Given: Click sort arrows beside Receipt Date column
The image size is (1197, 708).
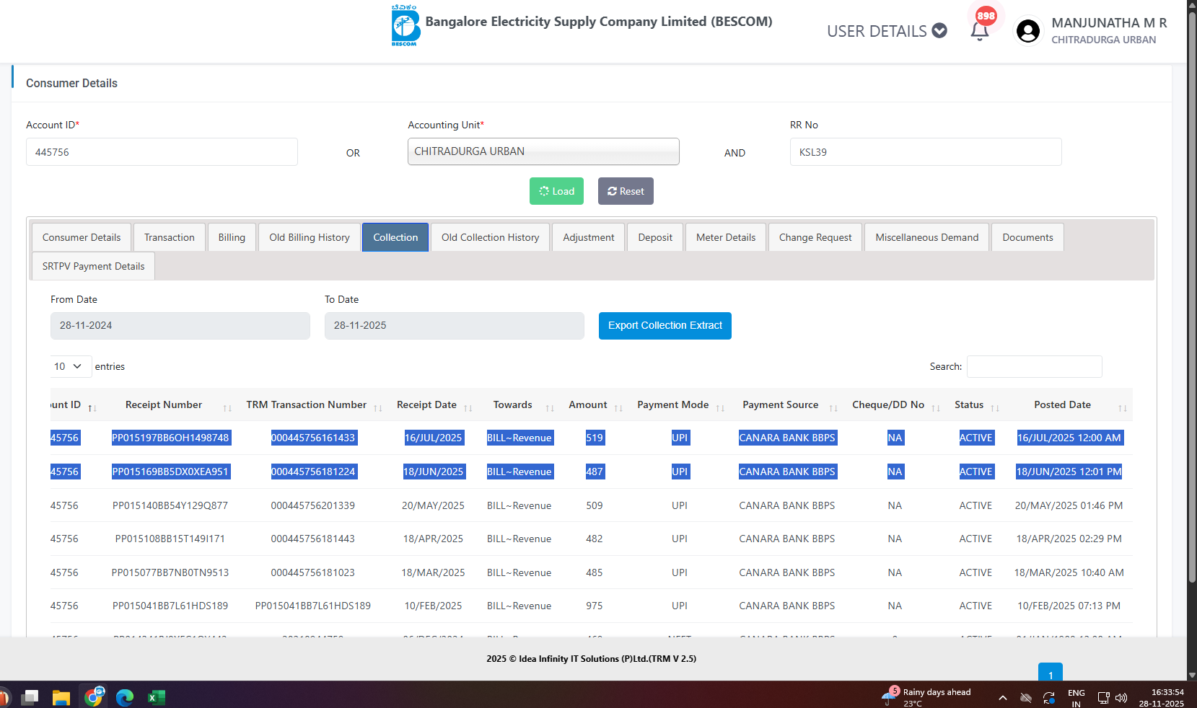Looking at the screenshot, I should coord(468,408).
